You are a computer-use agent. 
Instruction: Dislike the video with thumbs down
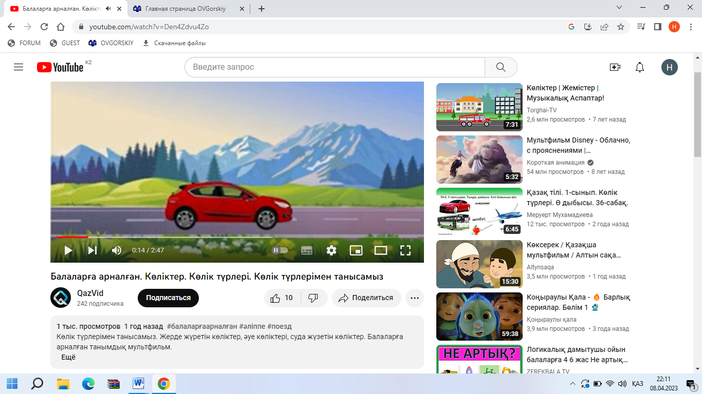[x=313, y=298]
